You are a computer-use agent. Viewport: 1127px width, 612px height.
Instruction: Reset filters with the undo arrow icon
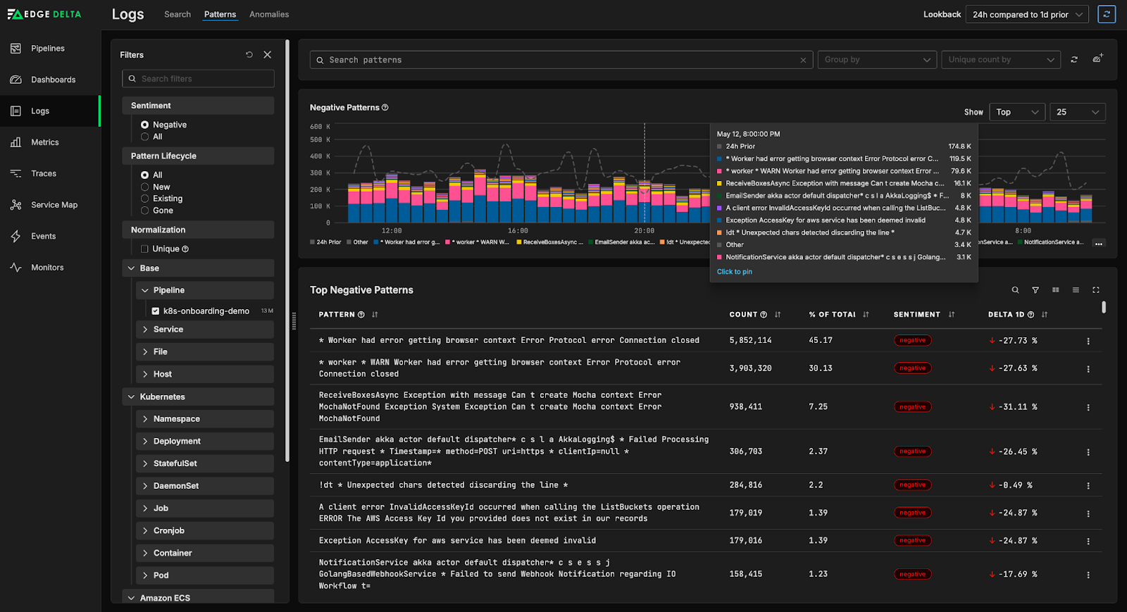pyautogui.click(x=249, y=55)
